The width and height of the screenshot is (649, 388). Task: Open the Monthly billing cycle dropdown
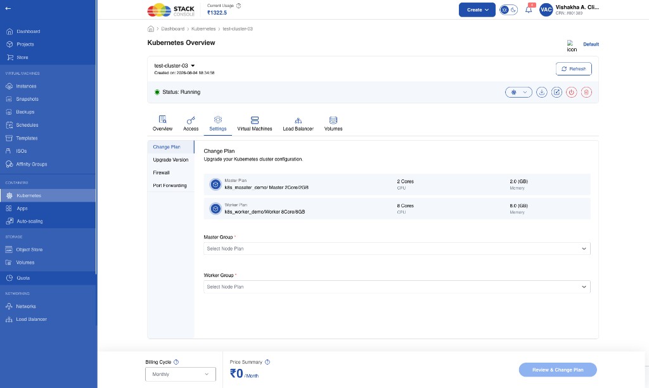(181, 374)
